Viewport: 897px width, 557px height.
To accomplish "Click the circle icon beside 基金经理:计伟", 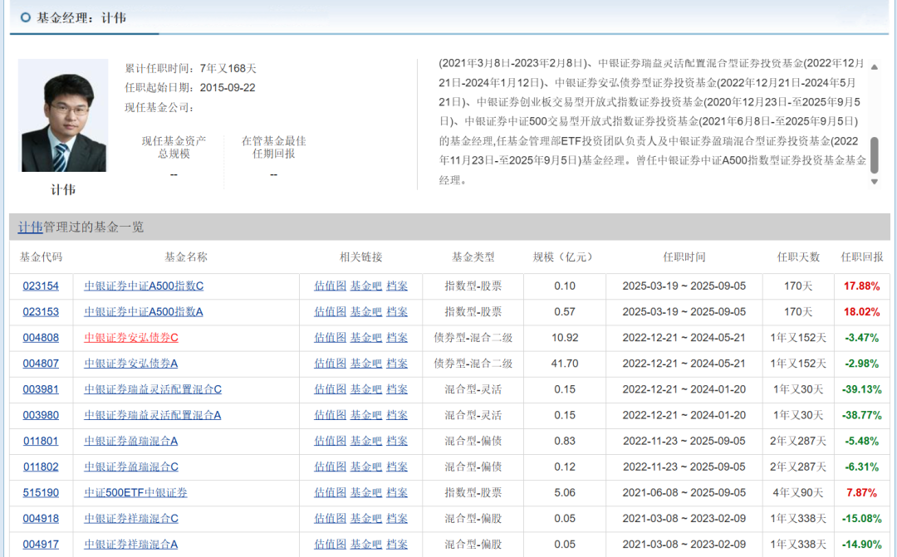I will coord(25,17).
